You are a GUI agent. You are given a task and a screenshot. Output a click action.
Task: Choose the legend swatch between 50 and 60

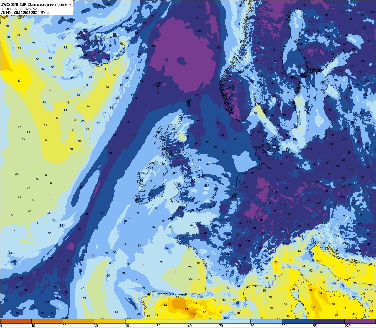[x=172, y=321]
